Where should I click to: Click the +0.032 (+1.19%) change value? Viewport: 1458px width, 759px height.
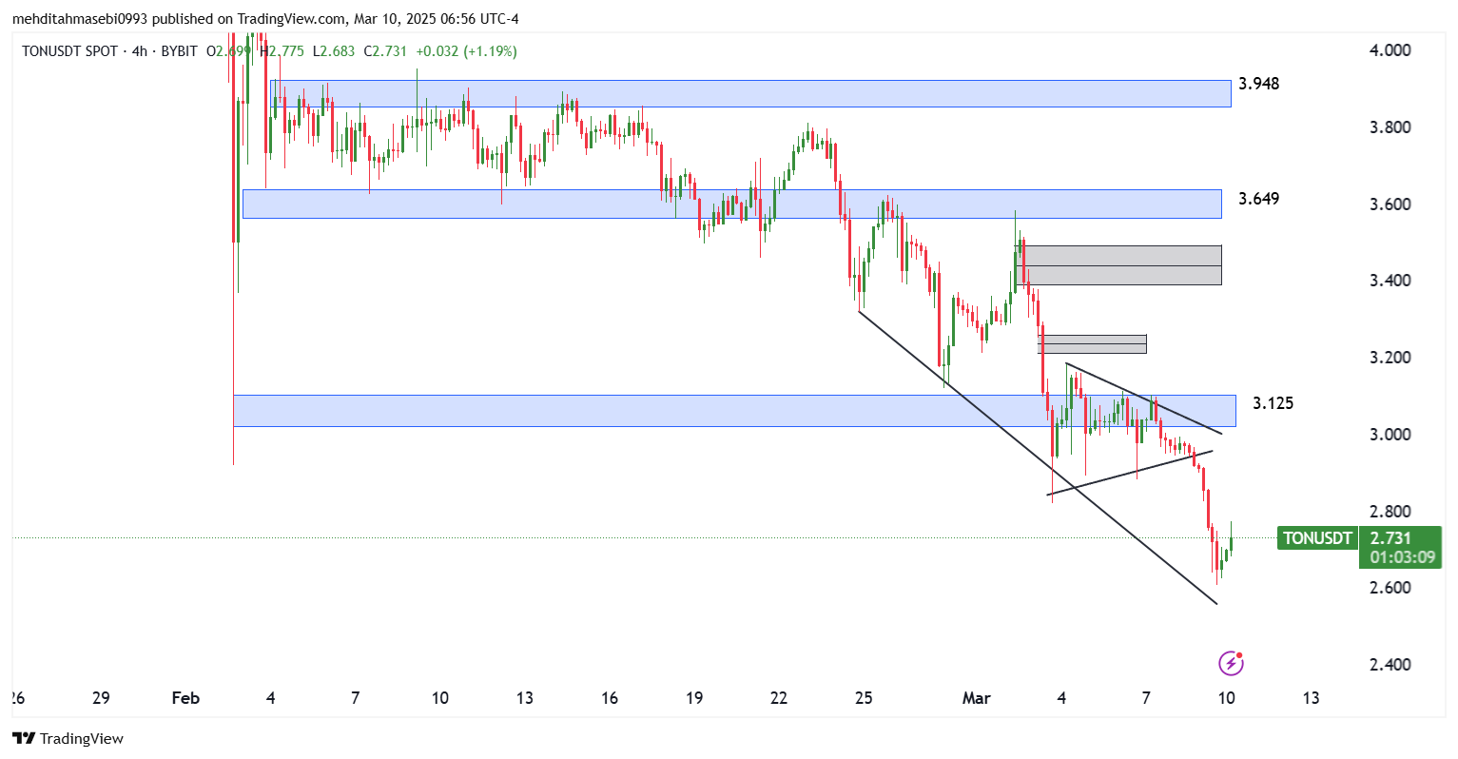[466, 51]
